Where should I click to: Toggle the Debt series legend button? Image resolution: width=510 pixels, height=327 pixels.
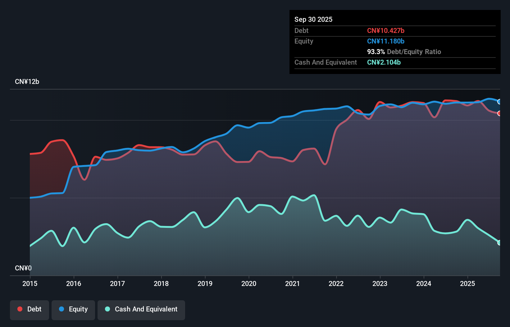tap(30, 310)
